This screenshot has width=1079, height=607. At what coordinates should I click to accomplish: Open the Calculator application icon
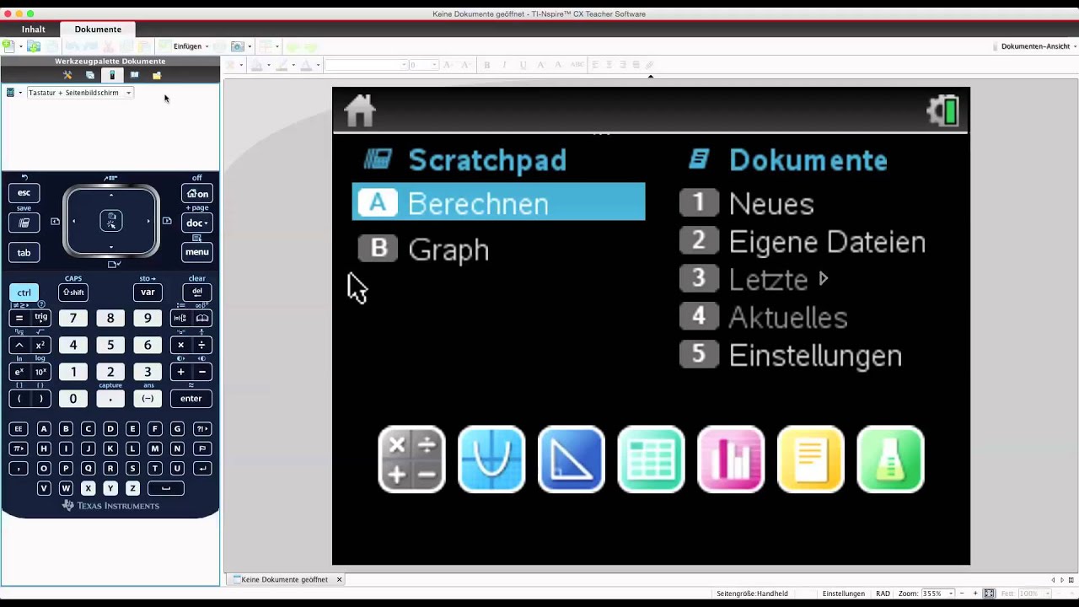point(411,459)
